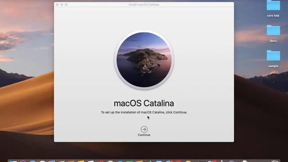The image size is (288, 162).
Task: Click the Continue arrow button
Action: point(144,129)
